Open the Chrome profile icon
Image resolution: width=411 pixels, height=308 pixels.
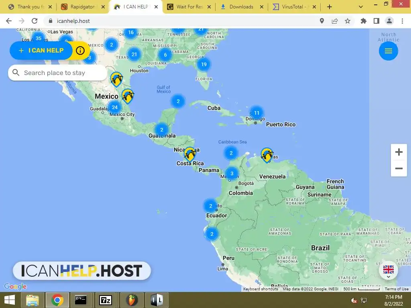point(389,21)
